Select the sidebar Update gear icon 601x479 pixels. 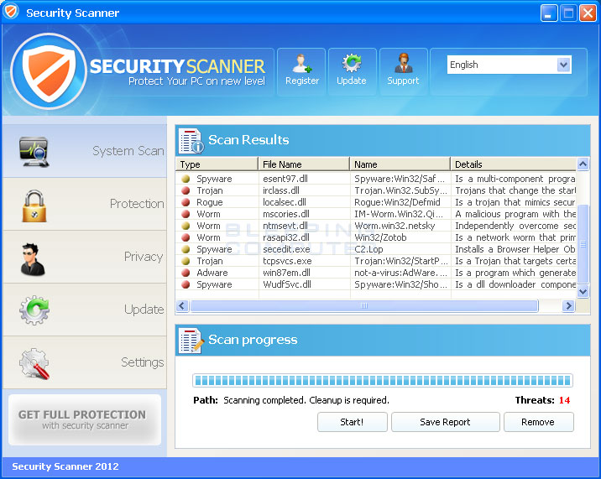34,310
